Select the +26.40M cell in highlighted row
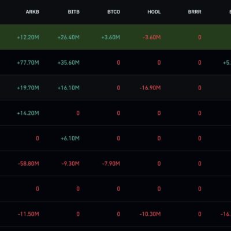The width and height of the screenshot is (231, 231). [69, 38]
